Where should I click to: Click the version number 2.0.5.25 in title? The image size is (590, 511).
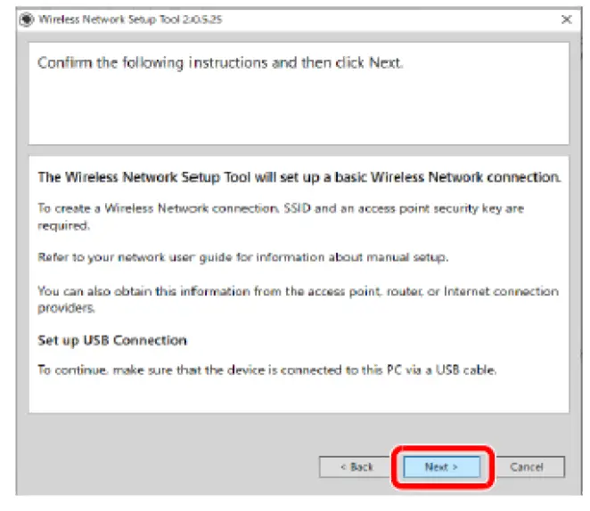(x=202, y=19)
